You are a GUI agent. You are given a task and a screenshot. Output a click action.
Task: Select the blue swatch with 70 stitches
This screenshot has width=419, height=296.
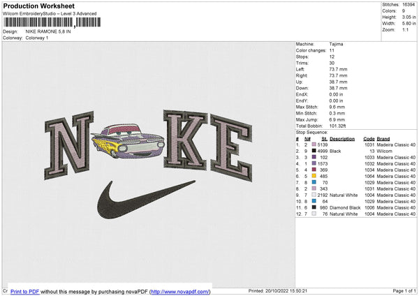(x=314, y=182)
